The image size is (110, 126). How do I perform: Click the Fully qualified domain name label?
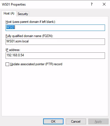tap(29, 36)
